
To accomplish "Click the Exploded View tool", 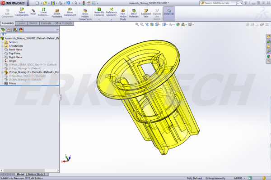I will [146, 13].
